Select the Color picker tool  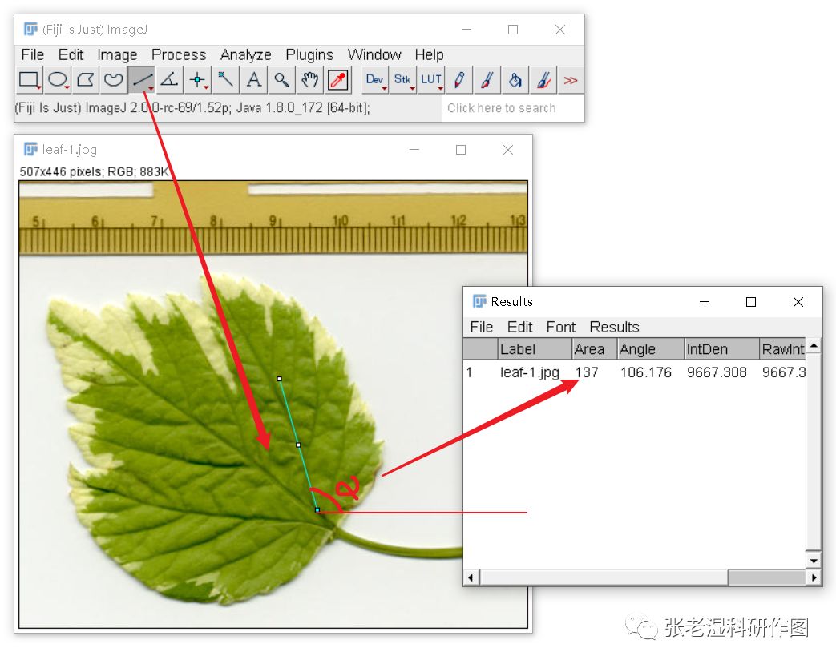point(338,80)
